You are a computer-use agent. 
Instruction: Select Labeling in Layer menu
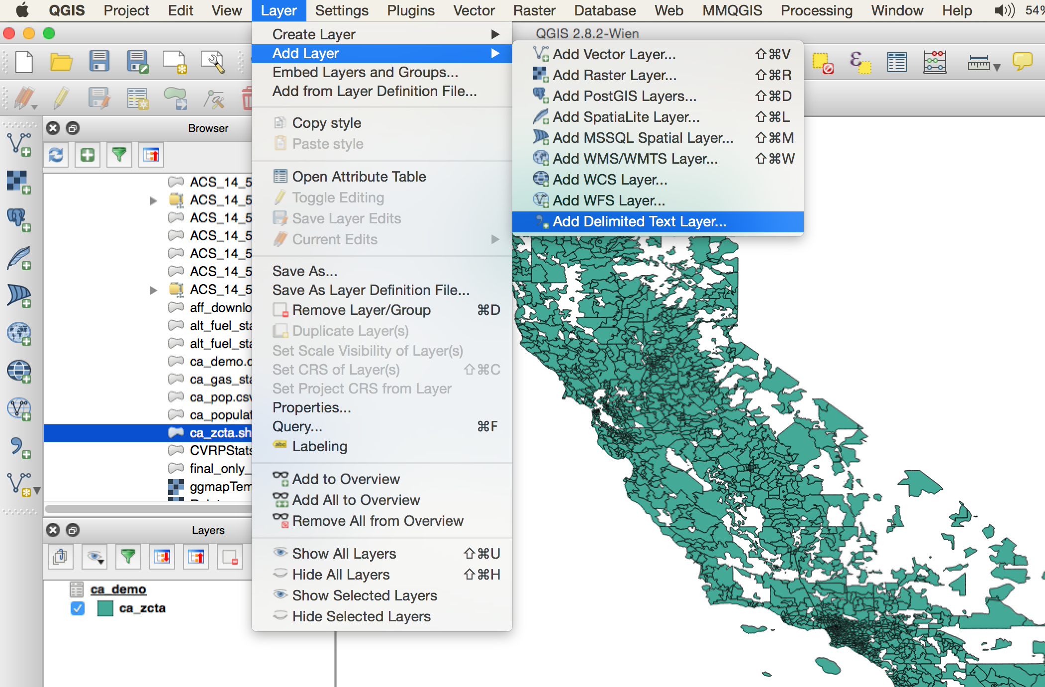tap(382, 446)
